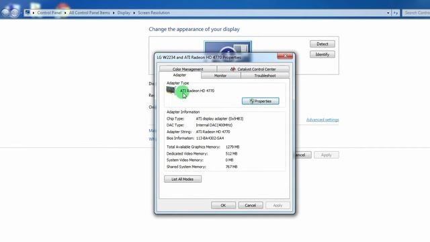This screenshot has width=430, height=242.
Task: Click the Back navigation arrow in Explorer
Action: pyautogui.click(x=5, y=13)
